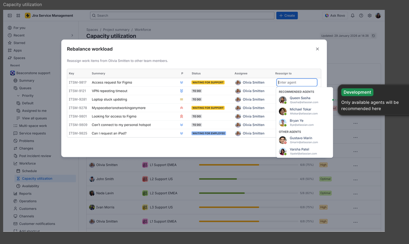
Task: Click the Enter agent input field
Action: tap(296, 82)
